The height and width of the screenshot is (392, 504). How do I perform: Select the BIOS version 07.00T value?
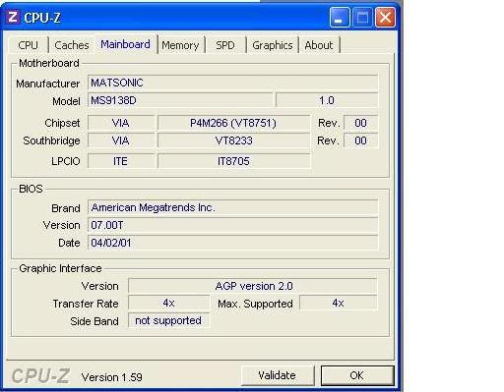(232, 225)
